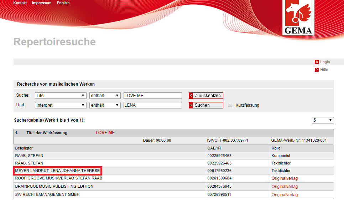This screenshot has height=203, width=344.
Task: Click the Beteiligter column header
Action: pyautogui.click(x=24, y=148)
